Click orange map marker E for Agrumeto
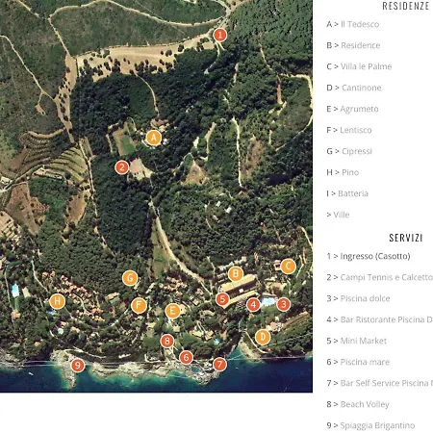Viewport: 433px width, 433px height. pos(172,311)
